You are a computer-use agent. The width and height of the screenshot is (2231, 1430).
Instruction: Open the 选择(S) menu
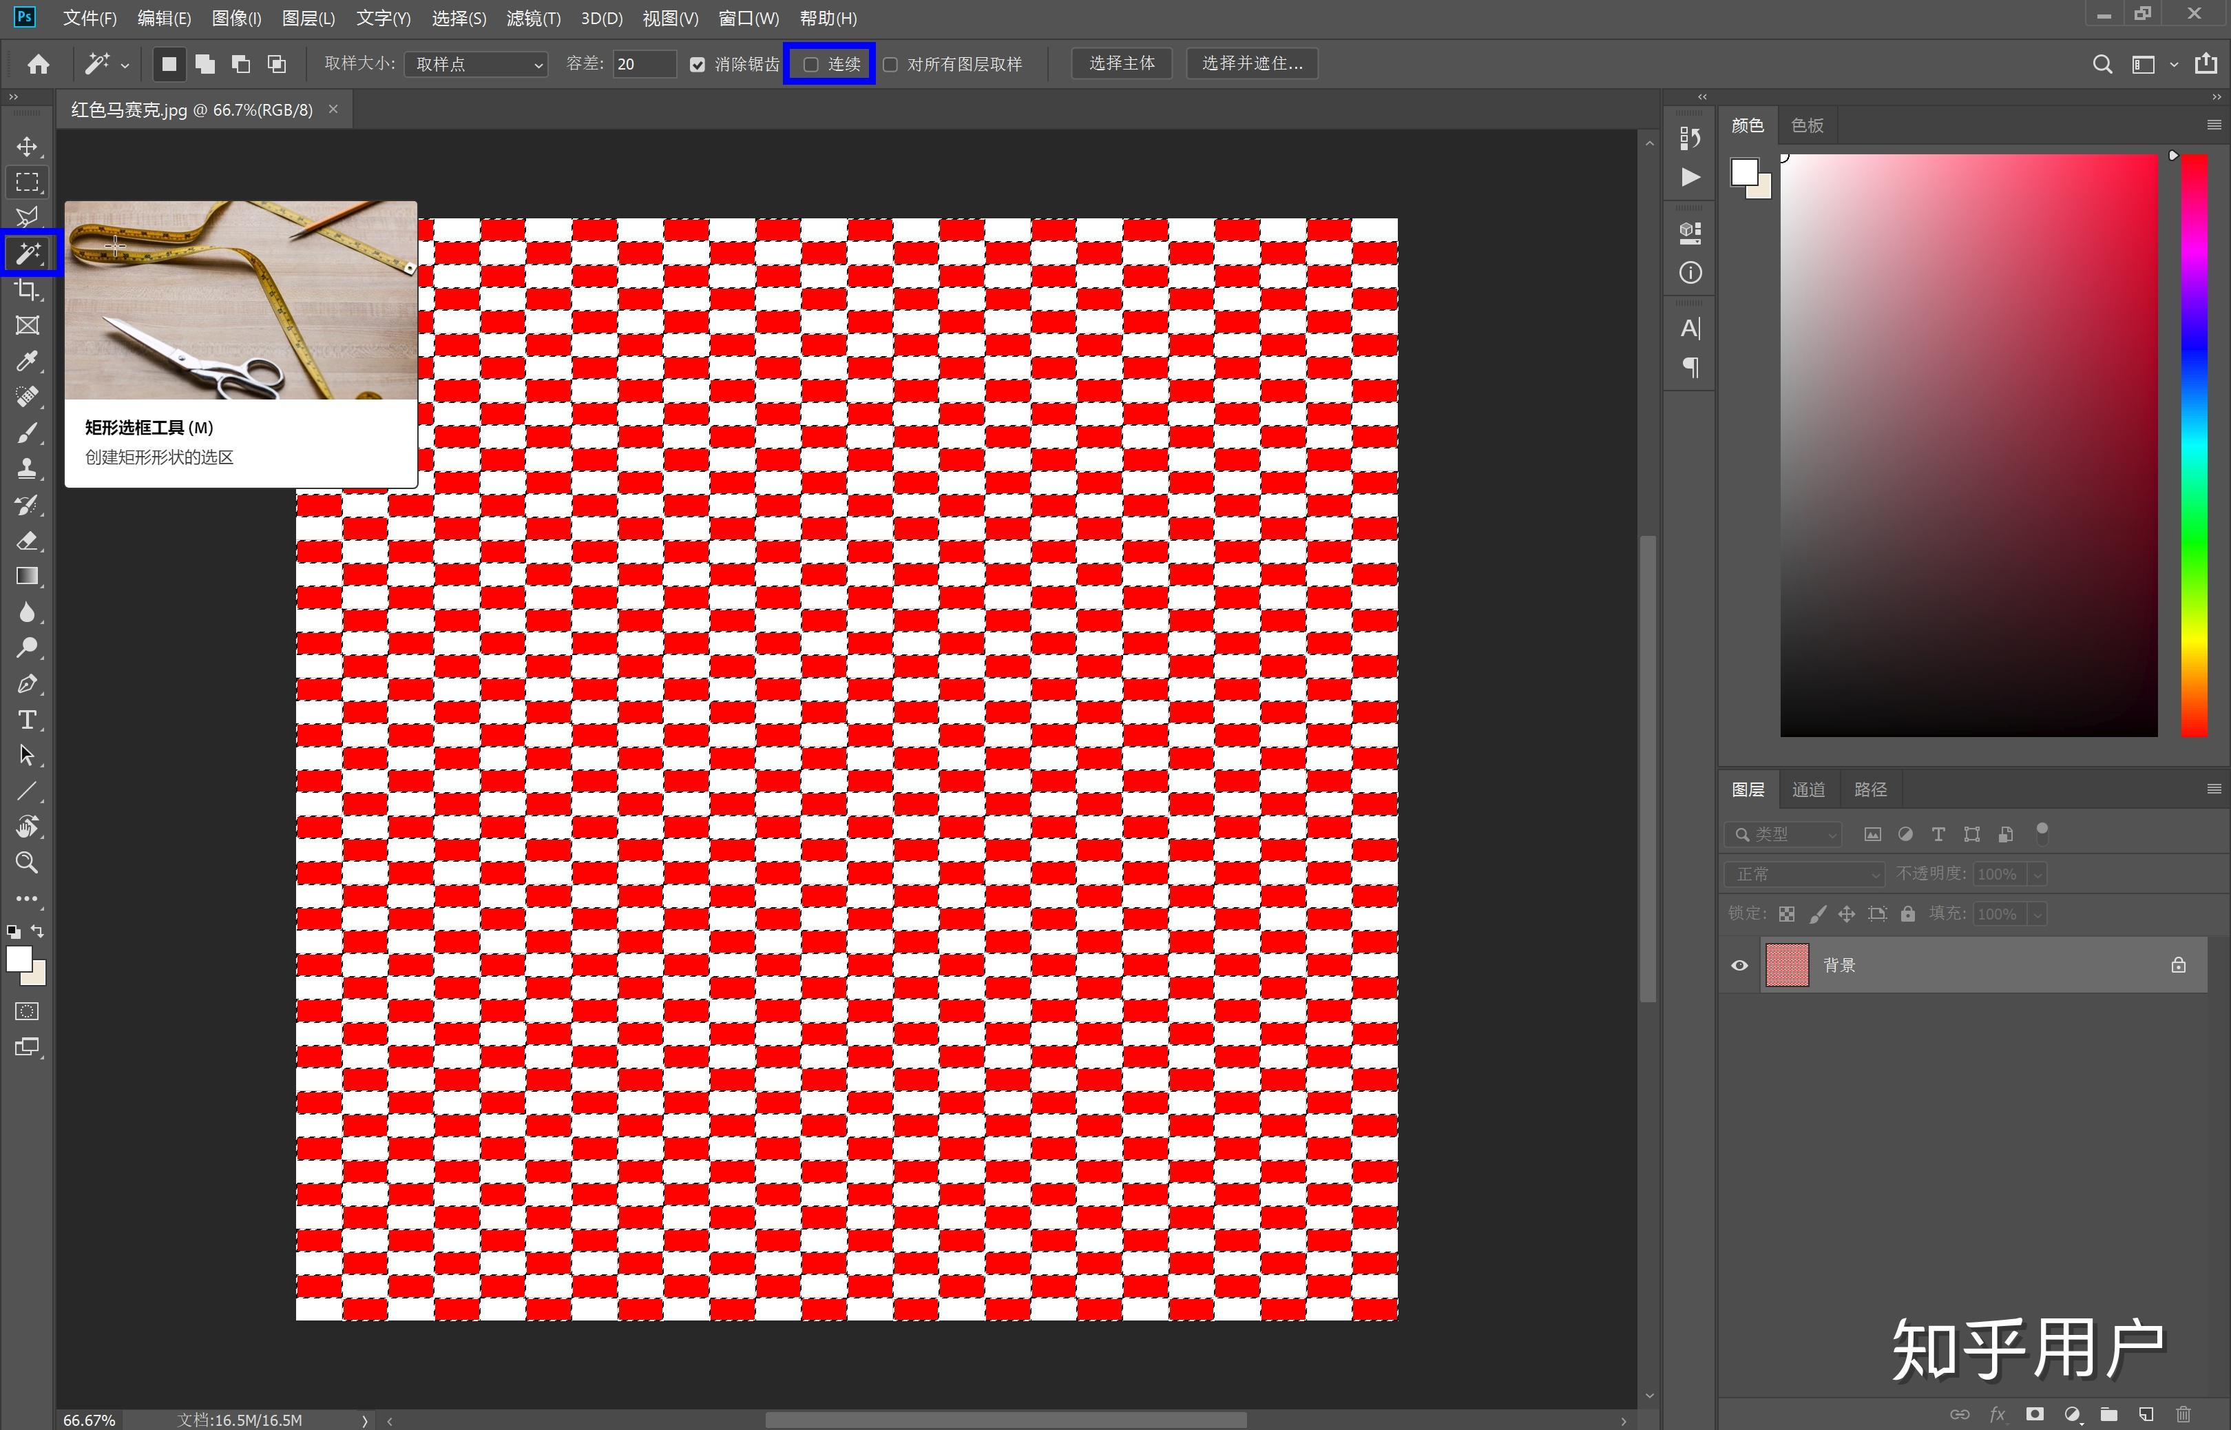pos(459,19)
